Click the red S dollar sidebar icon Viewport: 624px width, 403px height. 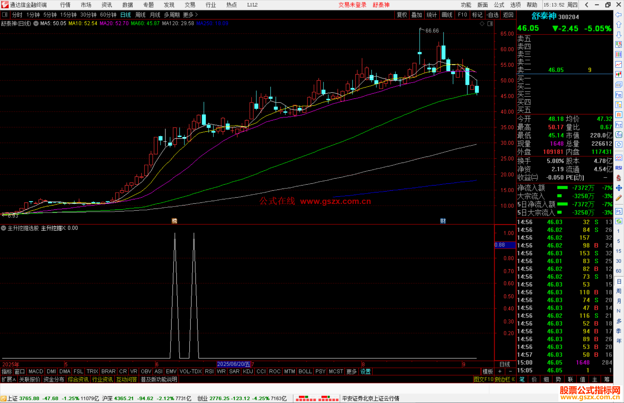(619, 178)
